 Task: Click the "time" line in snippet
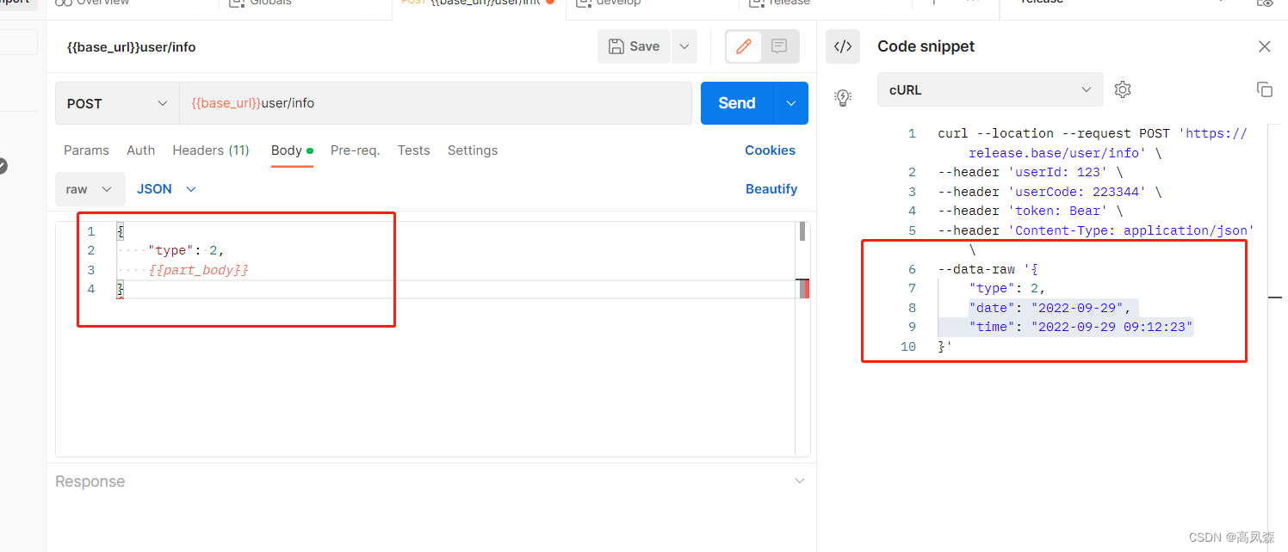[x=1081, y=328]
